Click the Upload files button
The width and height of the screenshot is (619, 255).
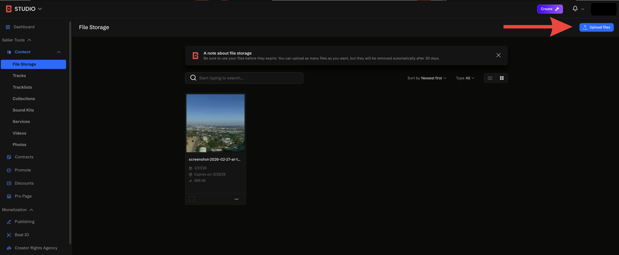(596, 27)
